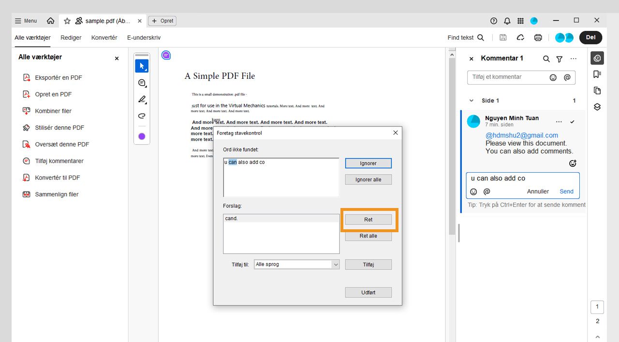Close the Kommentar panel
619x342 pixels.
point(472,59)
